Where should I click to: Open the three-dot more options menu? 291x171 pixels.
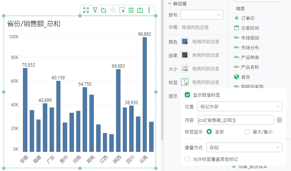(x=149, y=10)
